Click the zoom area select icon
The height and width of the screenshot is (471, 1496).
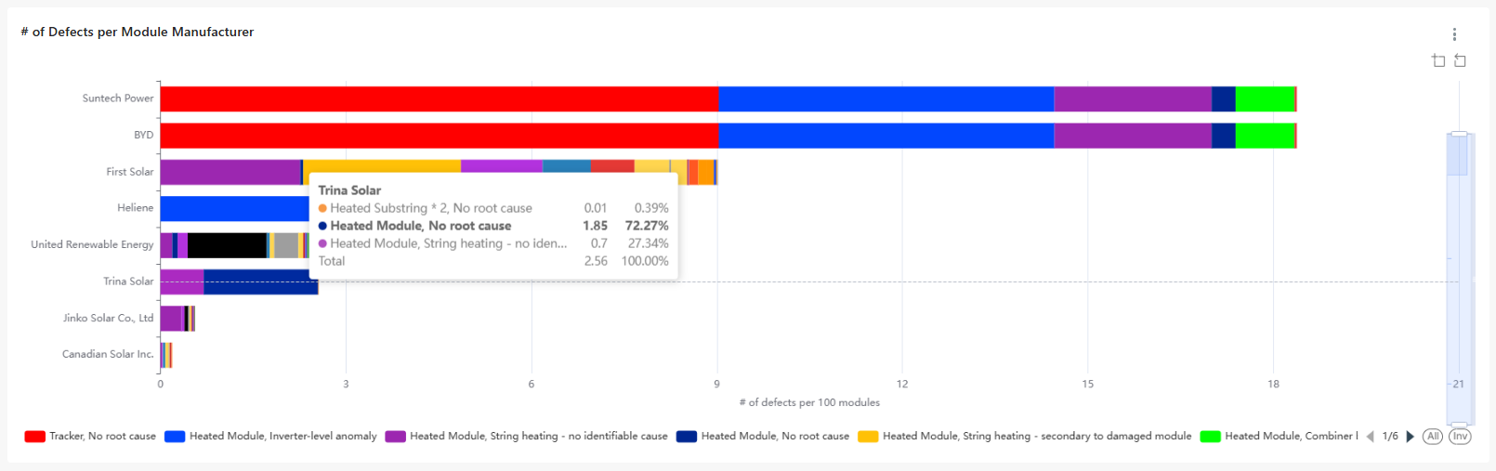[x=1438, y=60]
